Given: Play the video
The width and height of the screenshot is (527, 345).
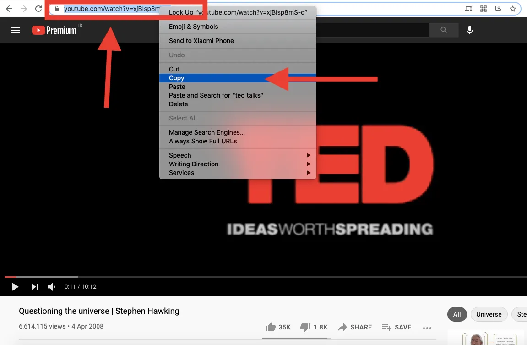Looking at the screenshot, I should coord(15,286).
